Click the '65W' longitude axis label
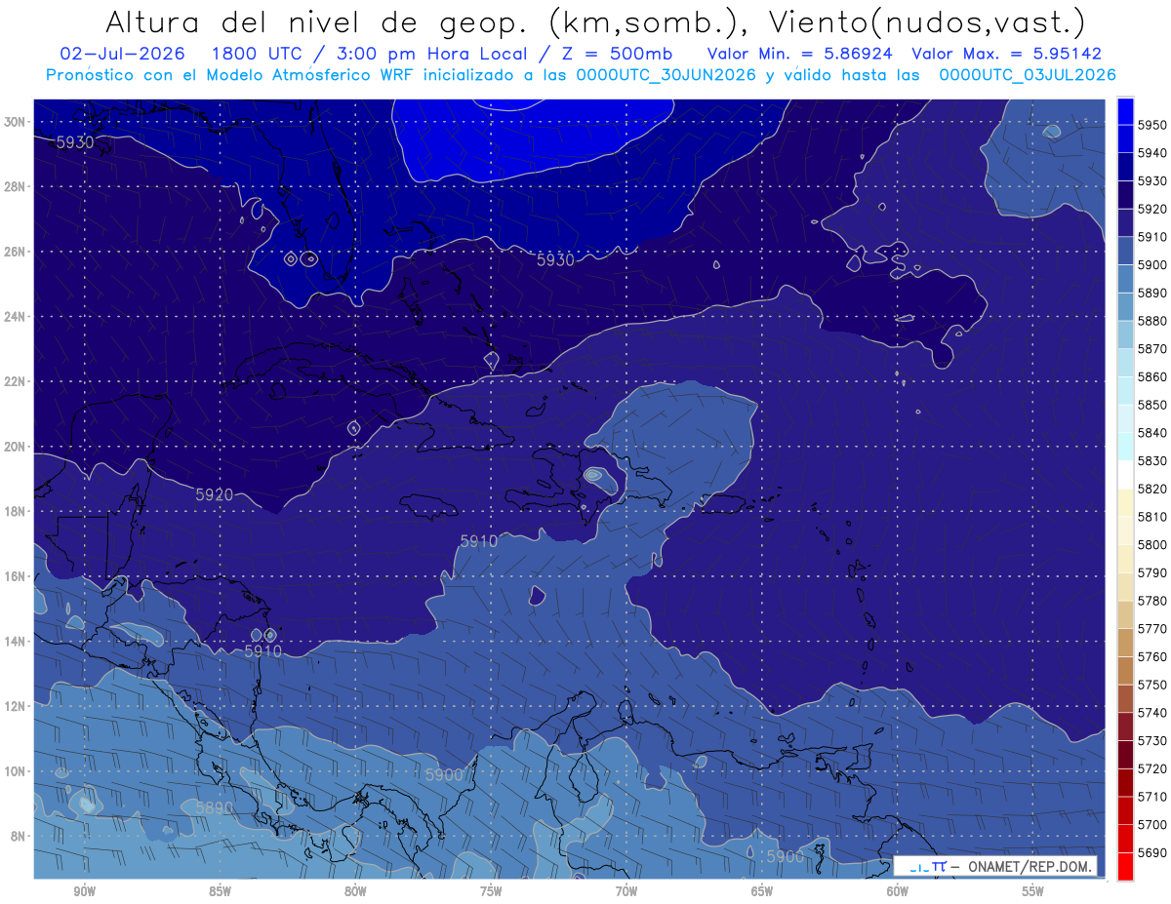1171x904 pixels. click(x=762, y=890)
